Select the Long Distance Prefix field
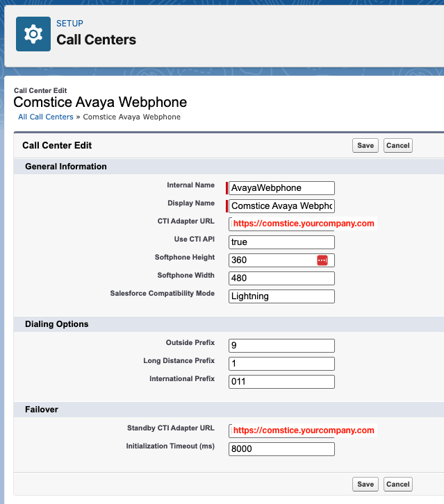444x504 pixels. 281,364
